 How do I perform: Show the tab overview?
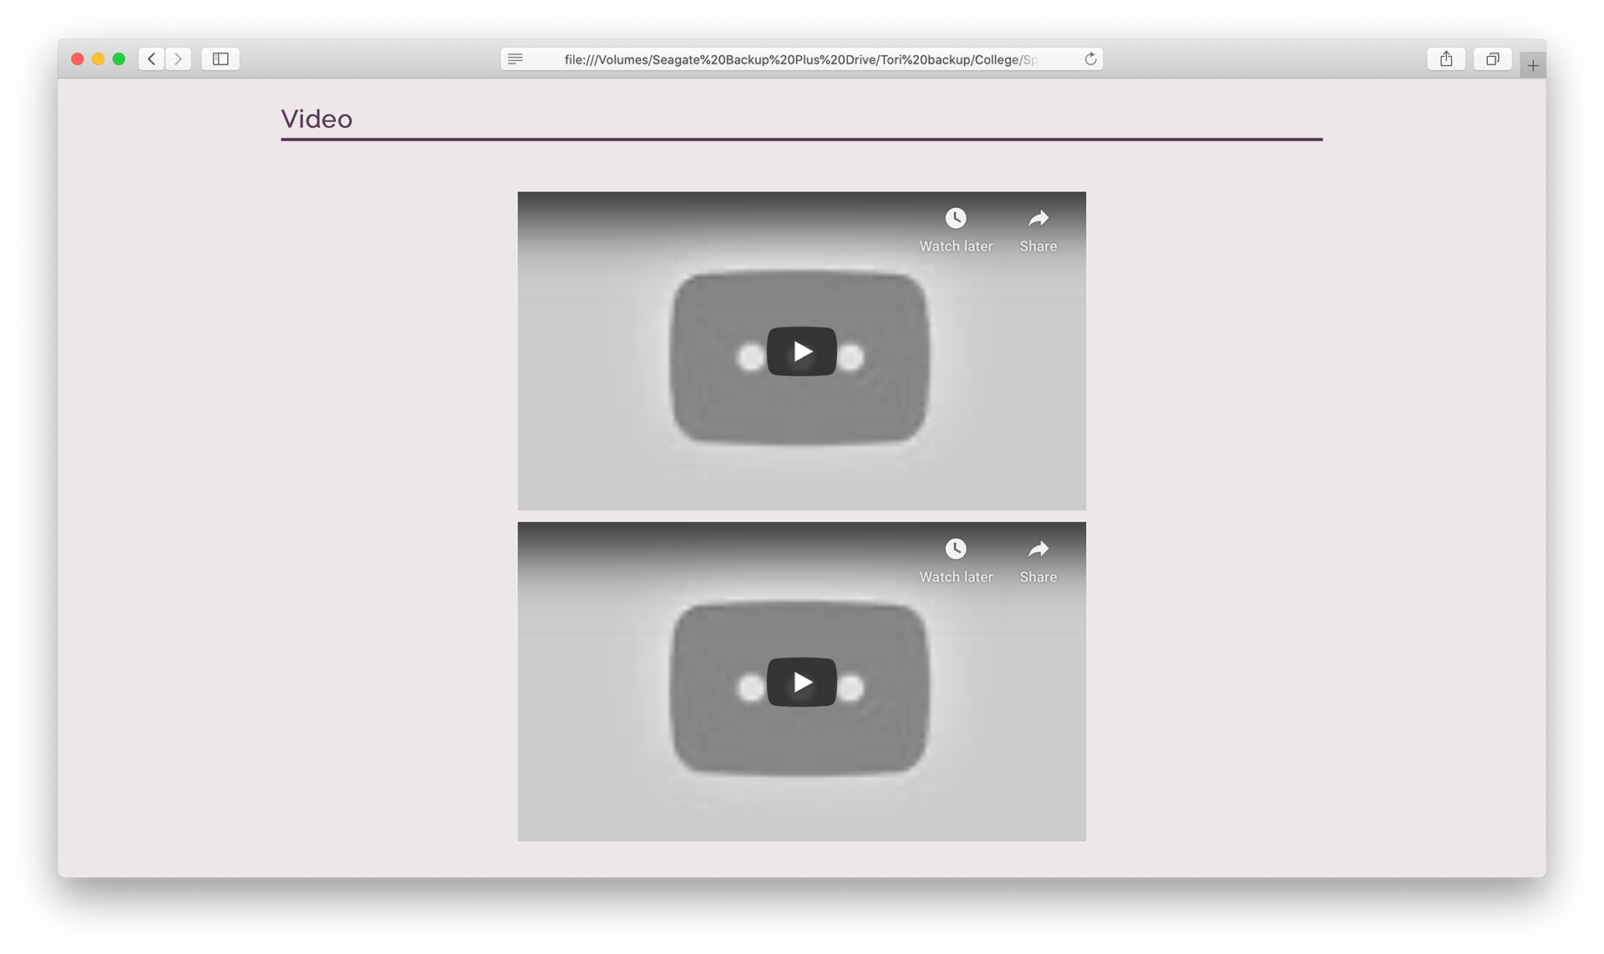pos(1493,58)
